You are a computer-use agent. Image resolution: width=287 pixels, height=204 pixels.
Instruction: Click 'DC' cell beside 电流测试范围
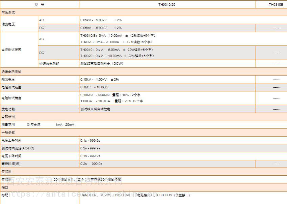coord(42,53)
